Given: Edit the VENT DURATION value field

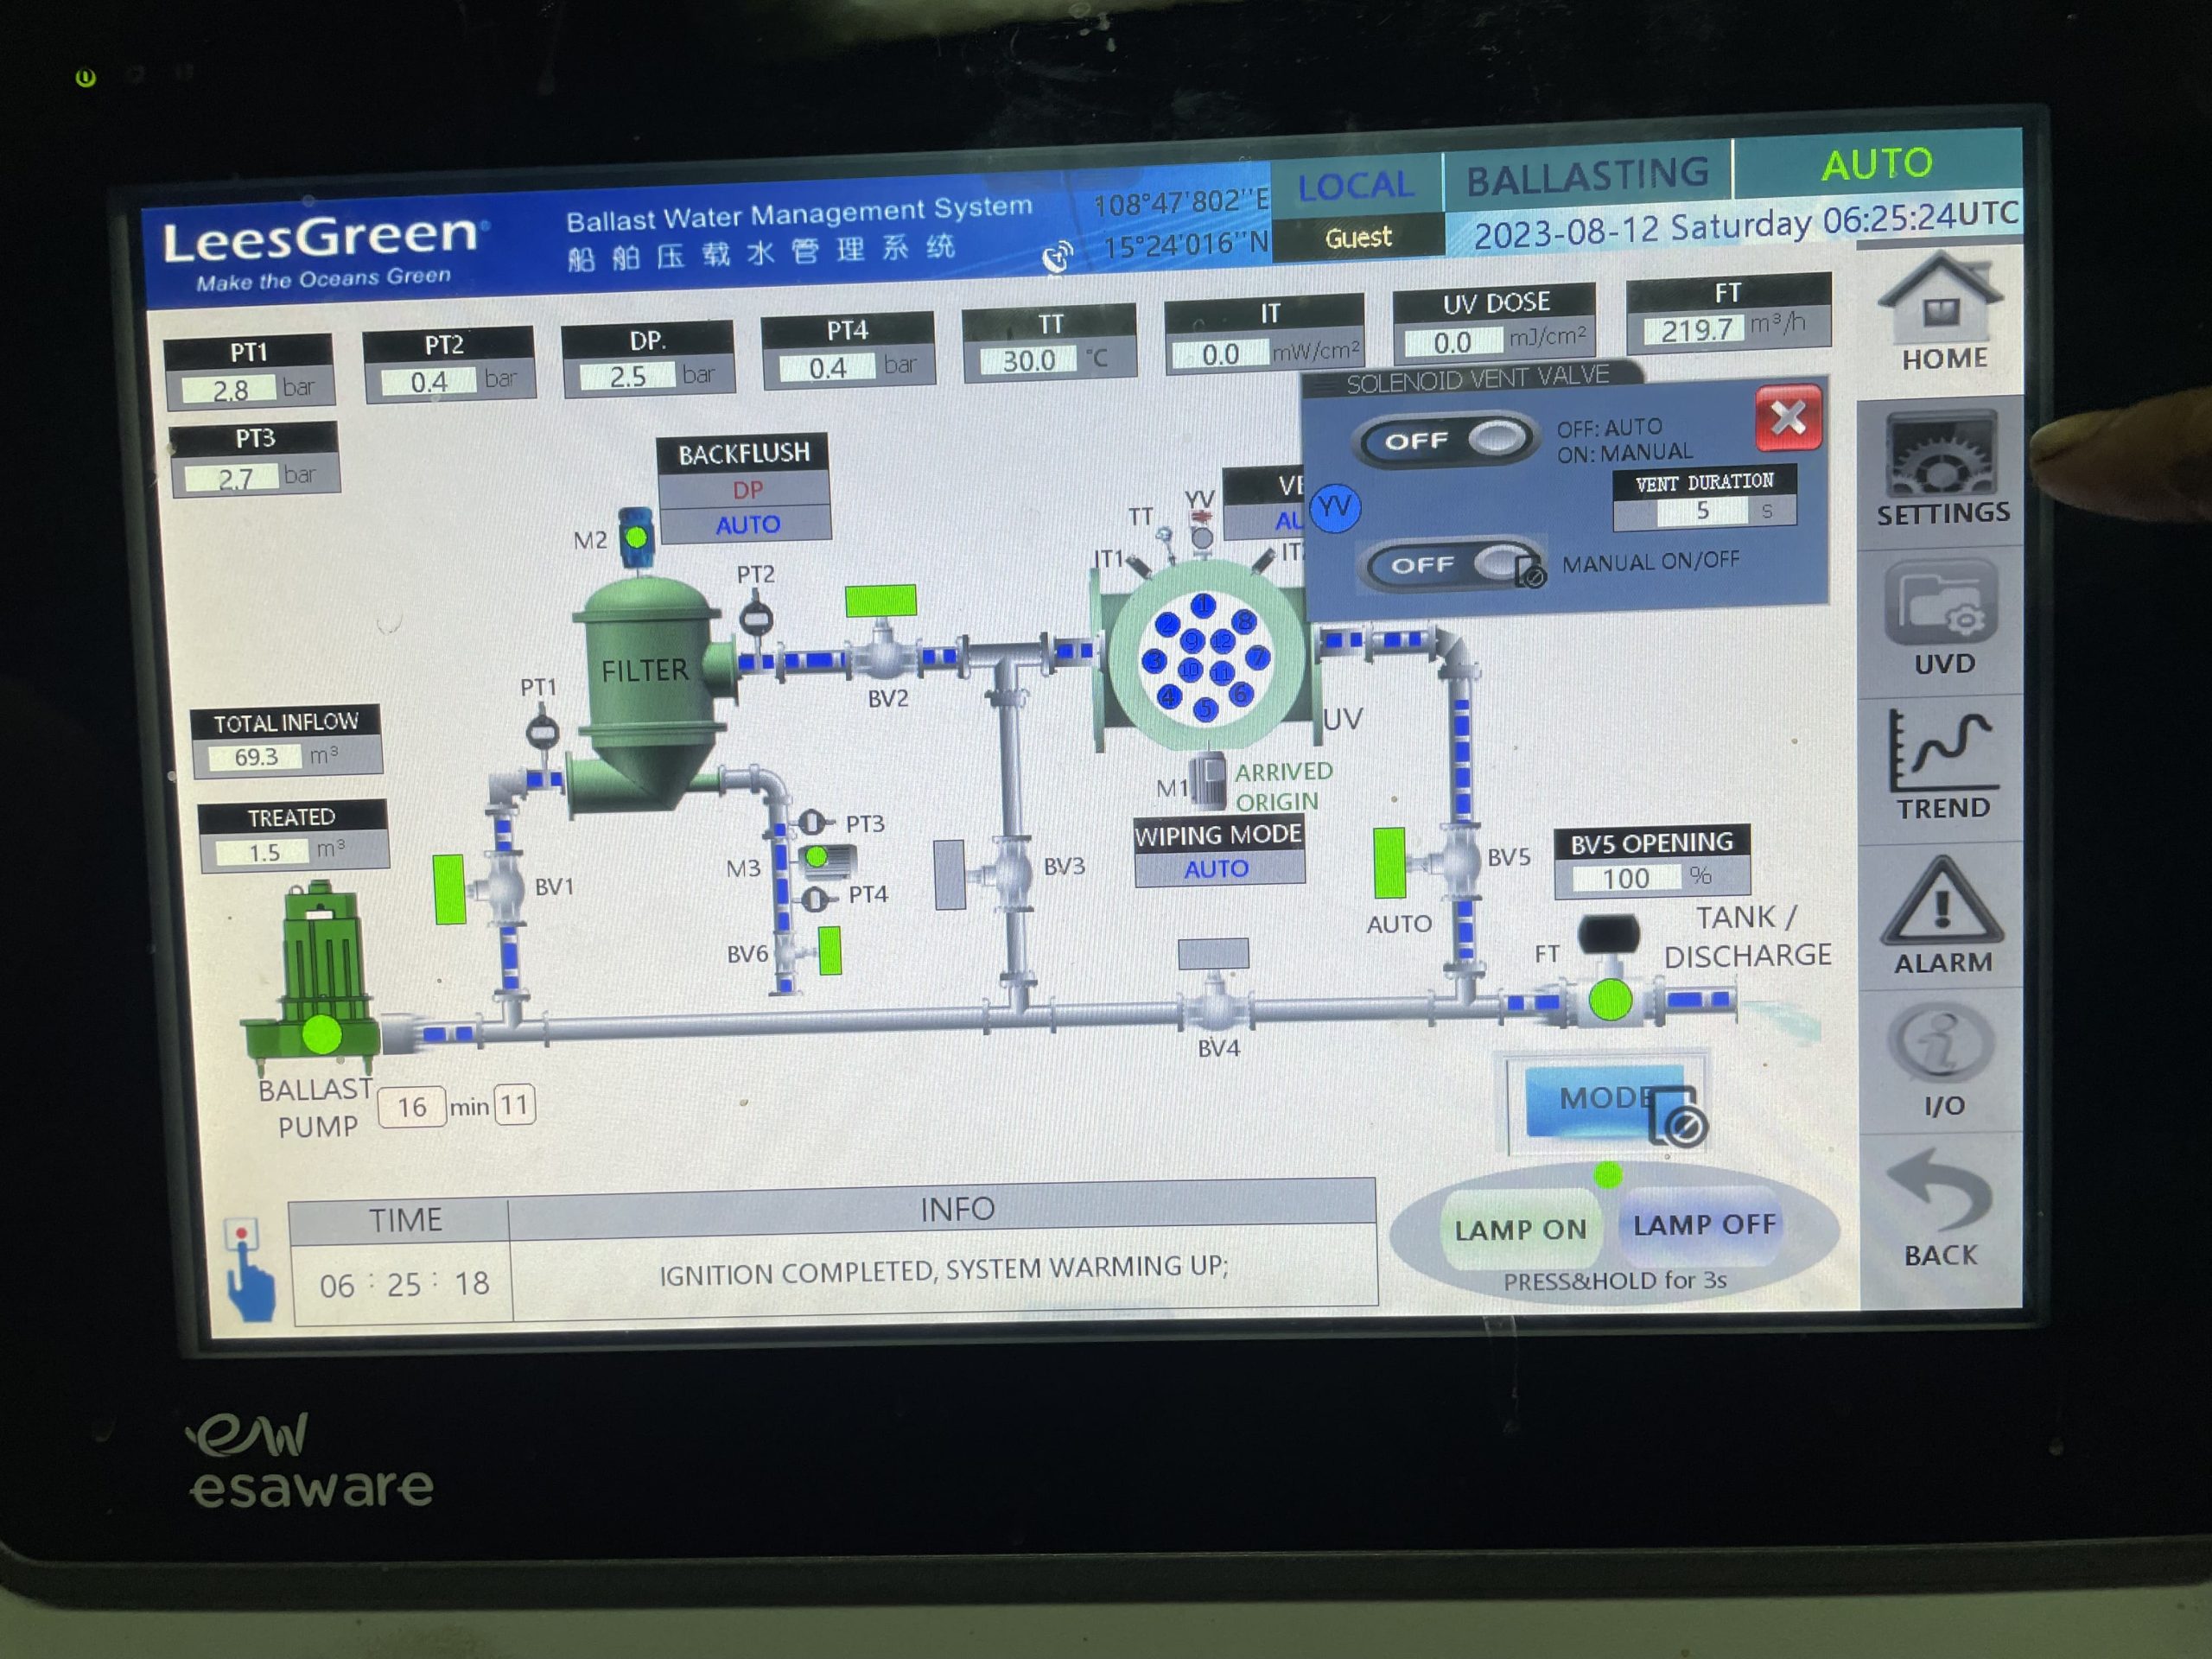Looking at the screenshot, I should [1702, 511].
